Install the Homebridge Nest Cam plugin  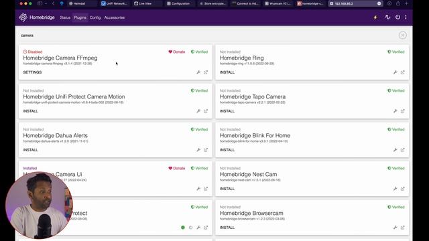227,189
